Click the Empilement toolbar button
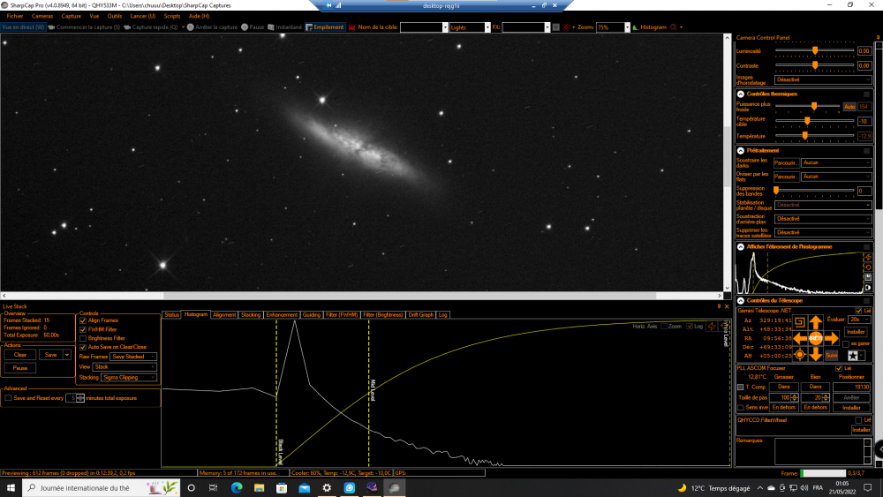The image size is (883, 497). (324, 27)
